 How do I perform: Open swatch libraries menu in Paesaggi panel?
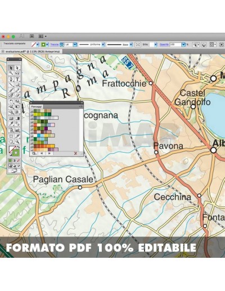(x=34, y=153)
